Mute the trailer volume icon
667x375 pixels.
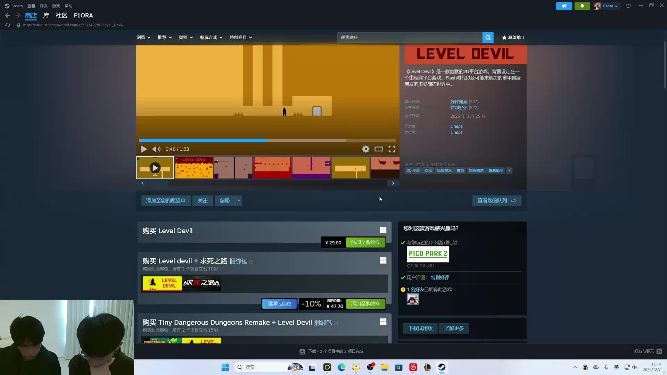(156, 149)
